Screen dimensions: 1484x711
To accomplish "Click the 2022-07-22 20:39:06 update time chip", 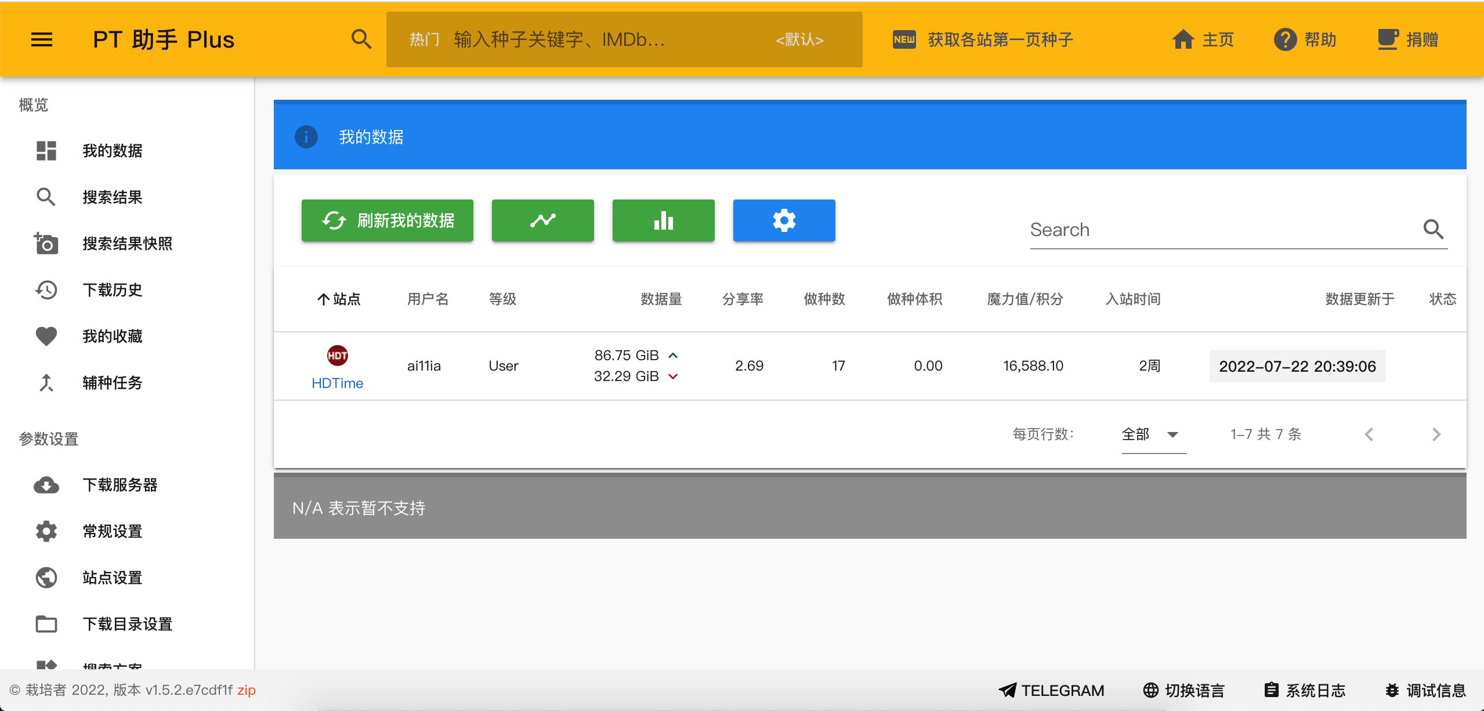I will 1297,366.
